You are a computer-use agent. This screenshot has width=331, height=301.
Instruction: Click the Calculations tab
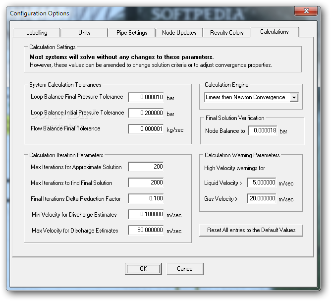click(x=274, y=32)
